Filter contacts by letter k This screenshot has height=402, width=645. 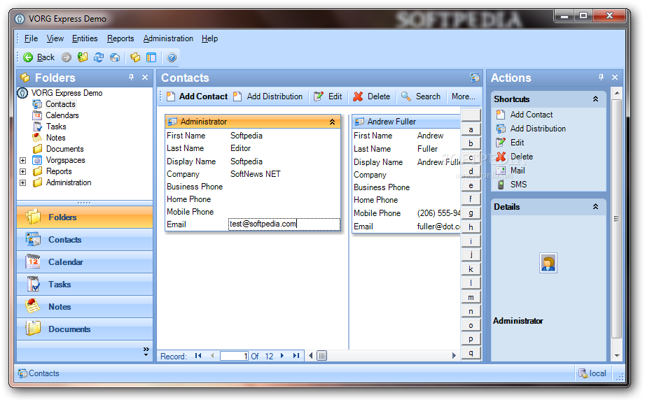[471, 269]
